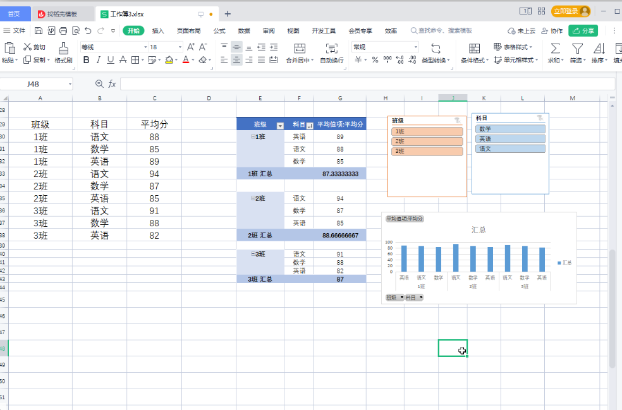This screenshot has width=622, height=410.
Task: Collapse the 1班 group in pivot table
Action: [253, 137]
